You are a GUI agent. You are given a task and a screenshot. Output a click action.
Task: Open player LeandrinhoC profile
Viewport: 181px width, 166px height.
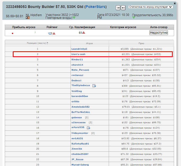coord(79,49)
